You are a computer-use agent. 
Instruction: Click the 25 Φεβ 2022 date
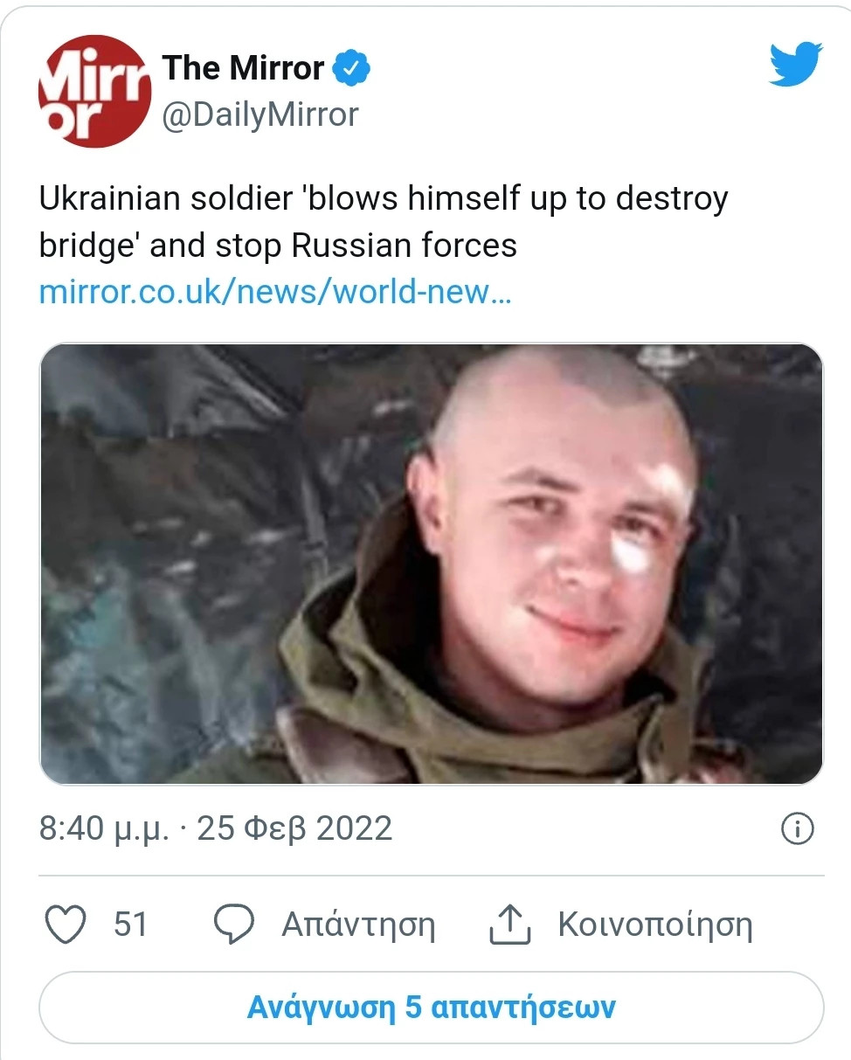(x=294, y=828)
